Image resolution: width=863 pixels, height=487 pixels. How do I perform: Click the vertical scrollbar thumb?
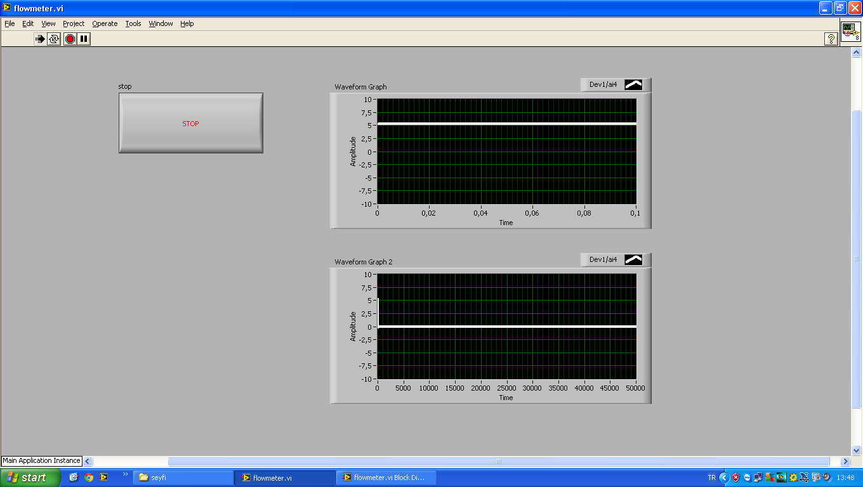856,259
